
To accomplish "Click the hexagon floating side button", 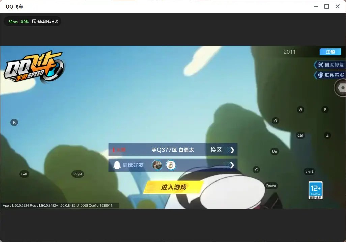I will click(341, 88).
